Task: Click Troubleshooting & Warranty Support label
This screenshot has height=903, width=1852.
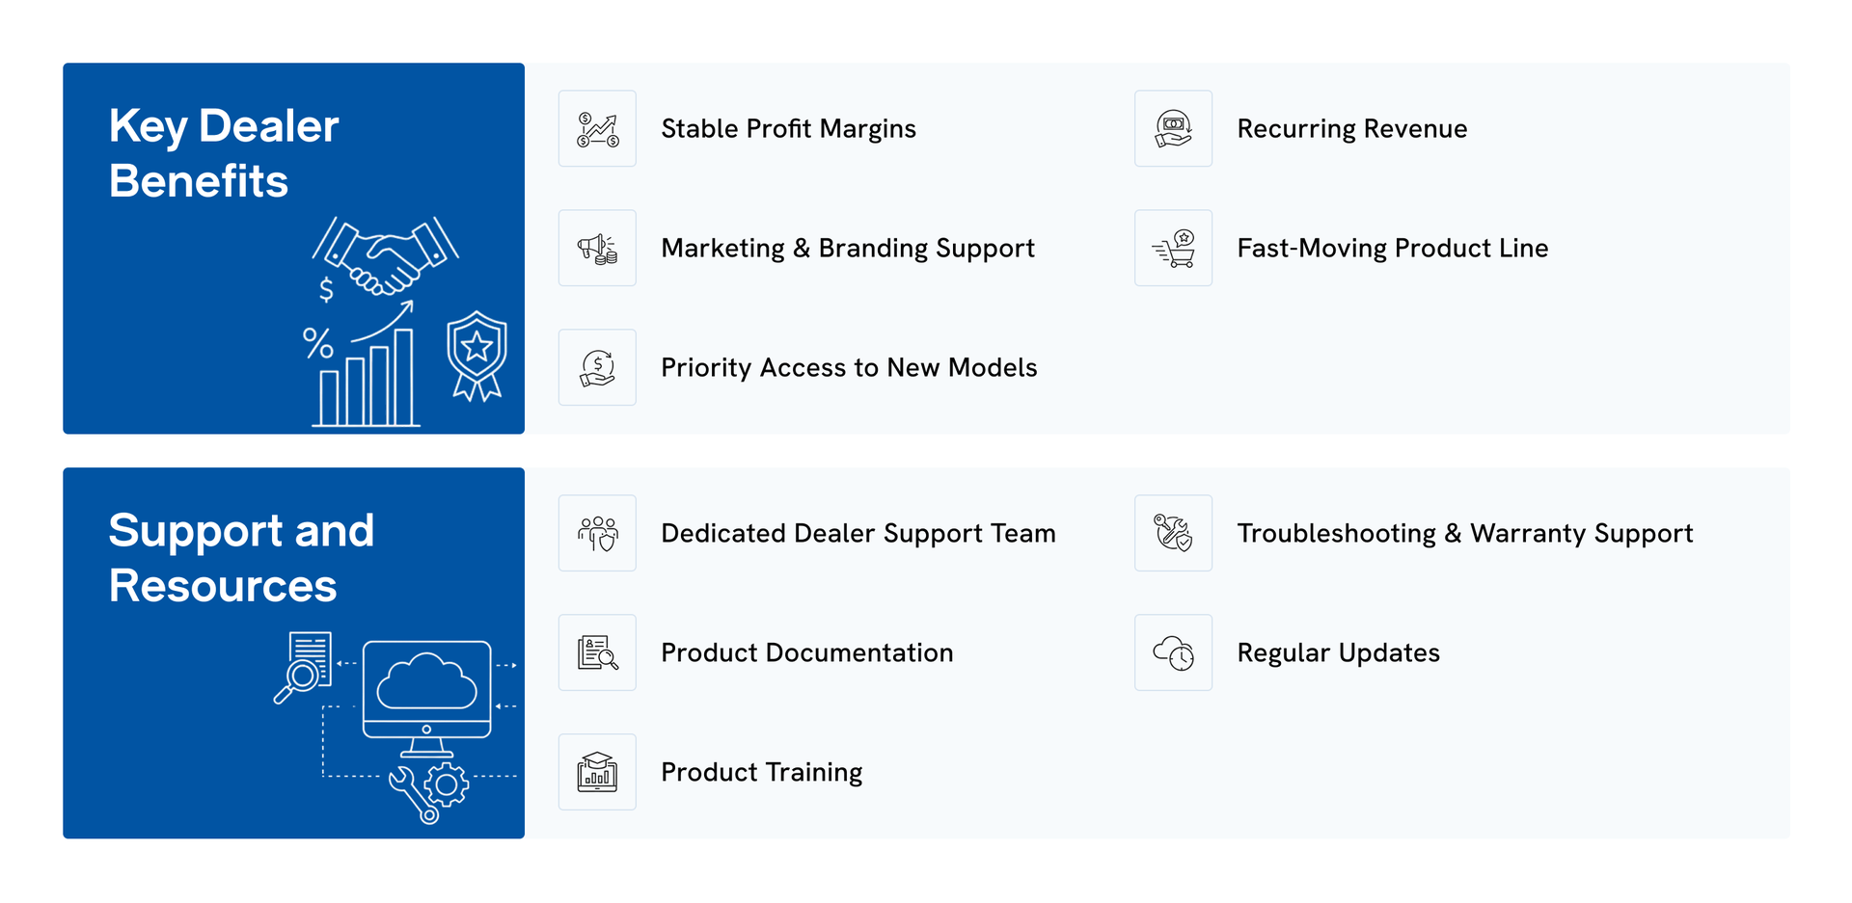Action: tap(1464, 534)
